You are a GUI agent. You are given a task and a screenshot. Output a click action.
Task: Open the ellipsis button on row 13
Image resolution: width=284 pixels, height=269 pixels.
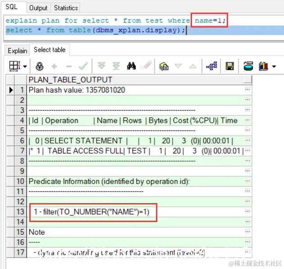(247, 212)
